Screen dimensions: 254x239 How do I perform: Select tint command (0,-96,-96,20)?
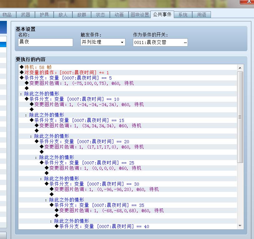coord(128,189)
